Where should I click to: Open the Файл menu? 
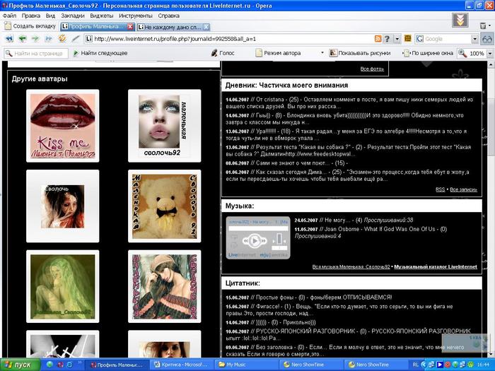(9, 16)
